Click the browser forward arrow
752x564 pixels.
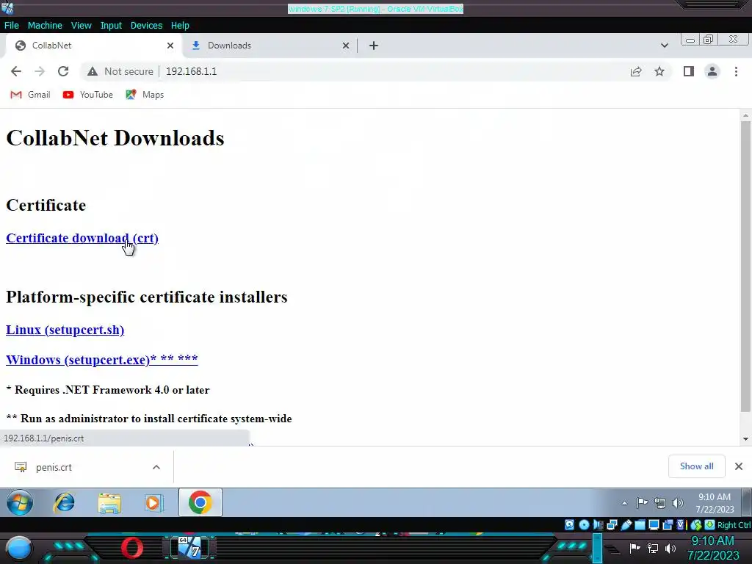point(40,71)
